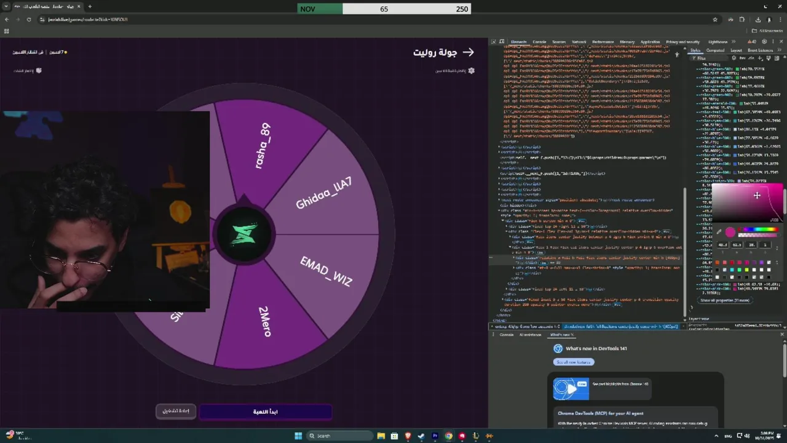Toggle the computed styles sidebar icon
The height and width of the screenshot is (443, 787).
coord(777,58)
